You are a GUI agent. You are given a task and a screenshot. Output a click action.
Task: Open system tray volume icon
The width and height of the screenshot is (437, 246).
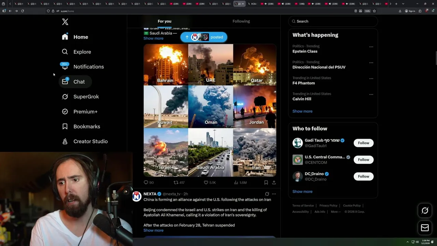click(x=417, y=242)
